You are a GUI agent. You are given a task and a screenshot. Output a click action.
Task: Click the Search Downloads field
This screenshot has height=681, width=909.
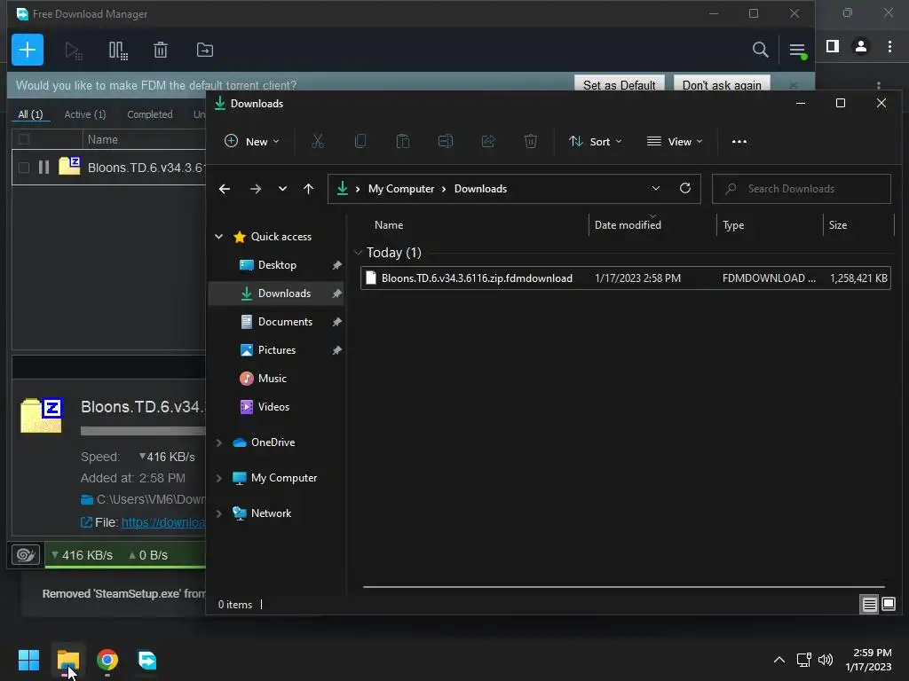802,189
